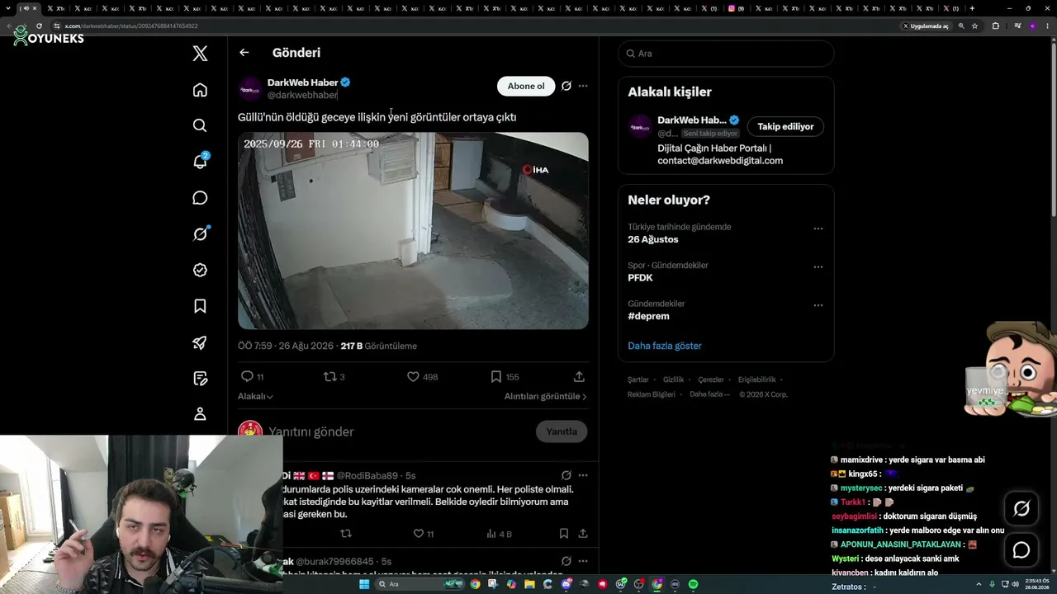Open the X home logo in sidebar
Viewport: 1057px width, 594px height.
(200, 54)
